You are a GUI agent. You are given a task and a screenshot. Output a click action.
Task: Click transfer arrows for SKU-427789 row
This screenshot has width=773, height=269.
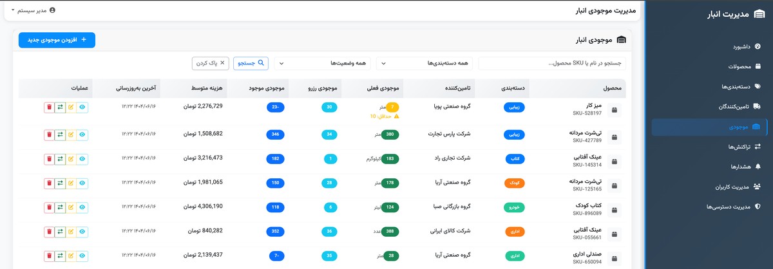[x=60, y=134]
